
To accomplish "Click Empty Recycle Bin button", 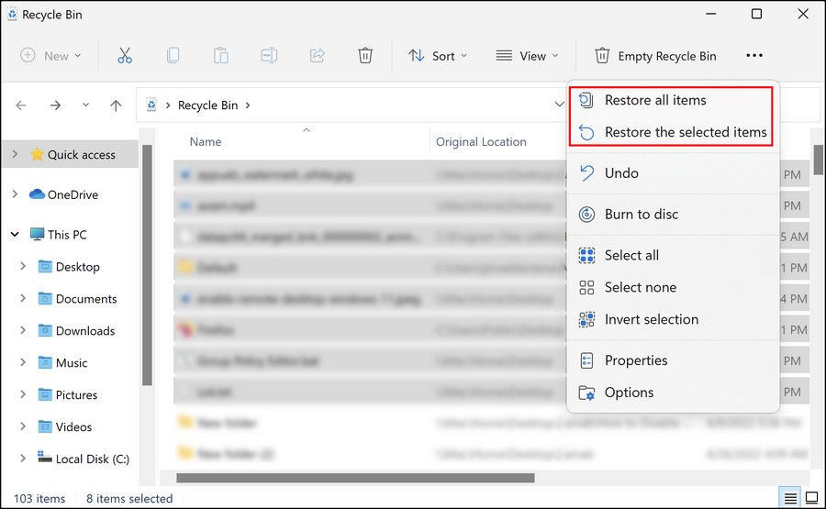I will tap(655, 56).
